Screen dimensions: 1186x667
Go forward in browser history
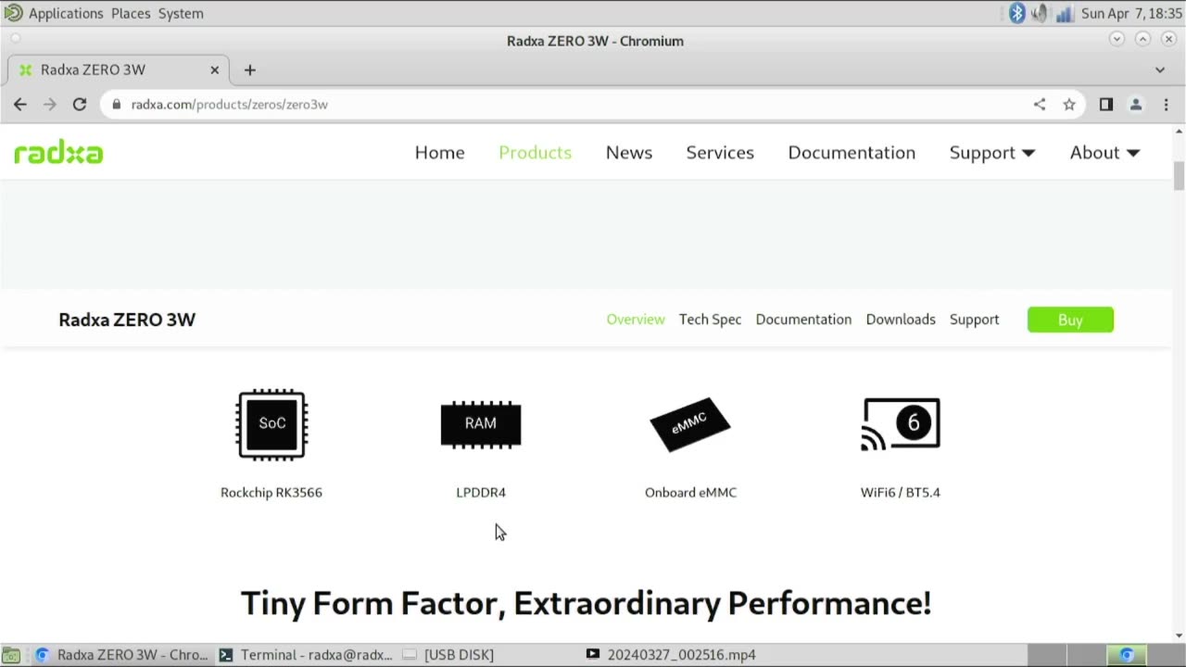[50, 105]
